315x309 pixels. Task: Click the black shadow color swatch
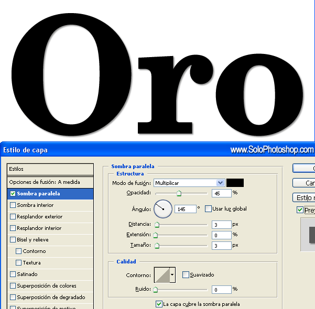coord(235,183)
